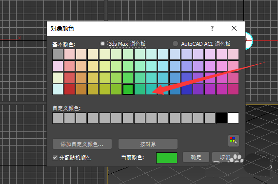Click the green 当前颜色 swatch
278x184 pixels.
click(x=167, y=158)
